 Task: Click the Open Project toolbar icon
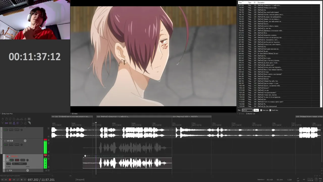(x=6, y=119)
